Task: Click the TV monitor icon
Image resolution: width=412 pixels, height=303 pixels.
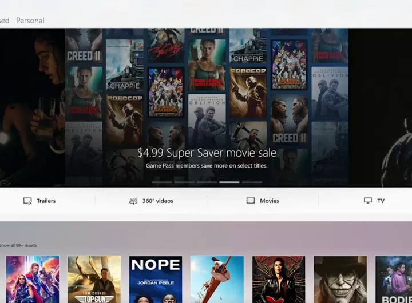Action: [x=367, y=201]
